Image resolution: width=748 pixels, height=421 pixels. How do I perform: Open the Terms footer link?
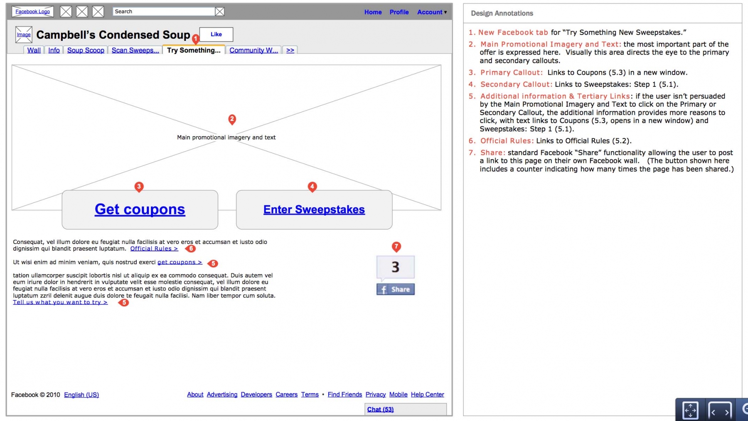pos(310,394)
